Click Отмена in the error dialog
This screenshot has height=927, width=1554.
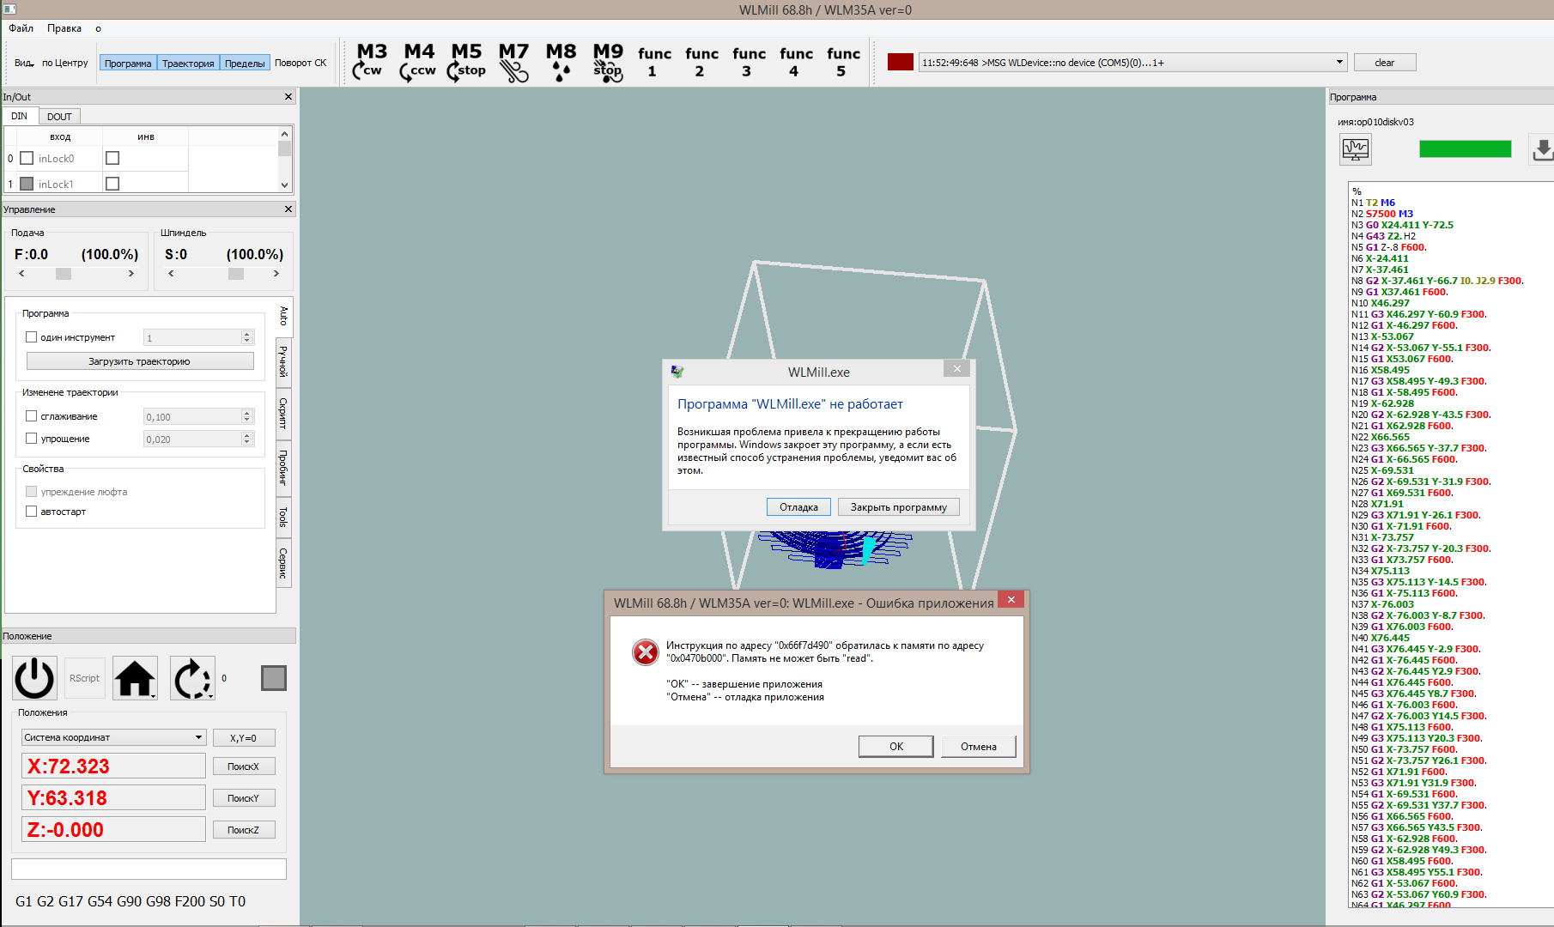point(978,747)
